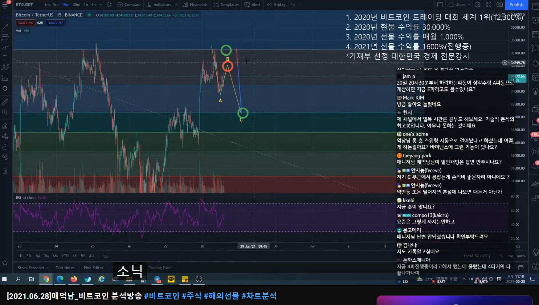Click the blue Publish button
The height and width of the screenshot is (305, 539).
click(517, 5)
